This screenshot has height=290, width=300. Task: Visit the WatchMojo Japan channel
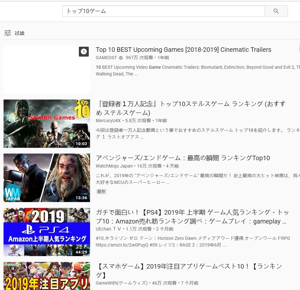[x=114, y=166]
